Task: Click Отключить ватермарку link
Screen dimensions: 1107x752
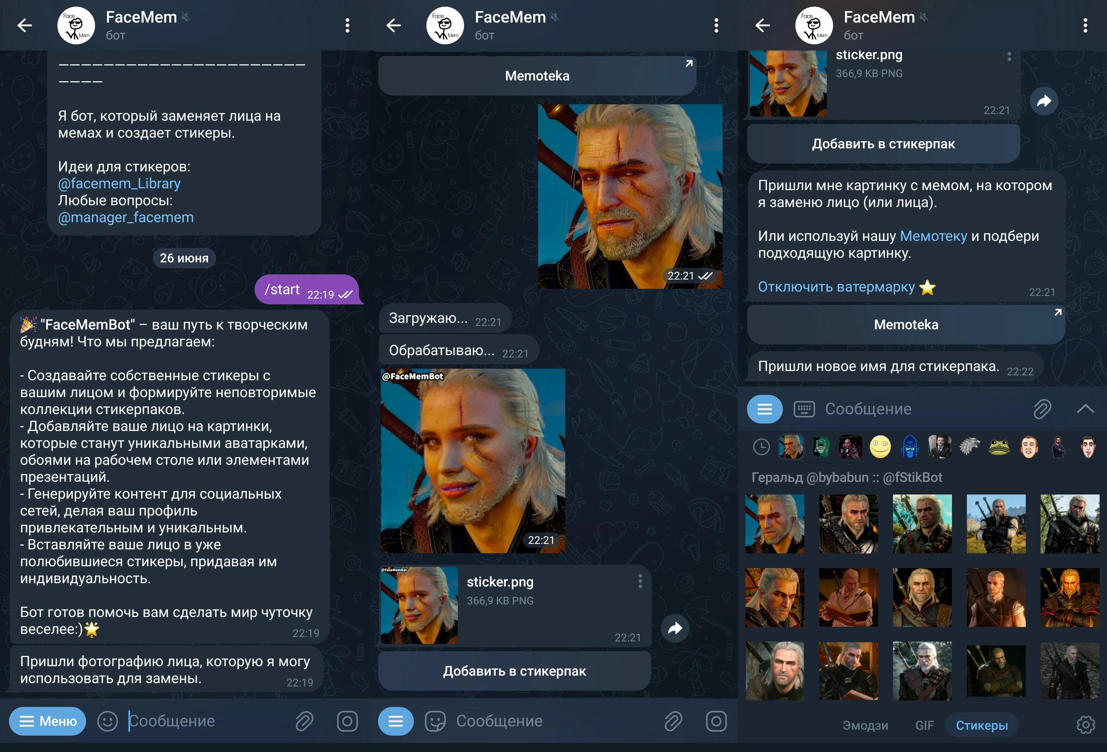Action: (x=836, y=287)
